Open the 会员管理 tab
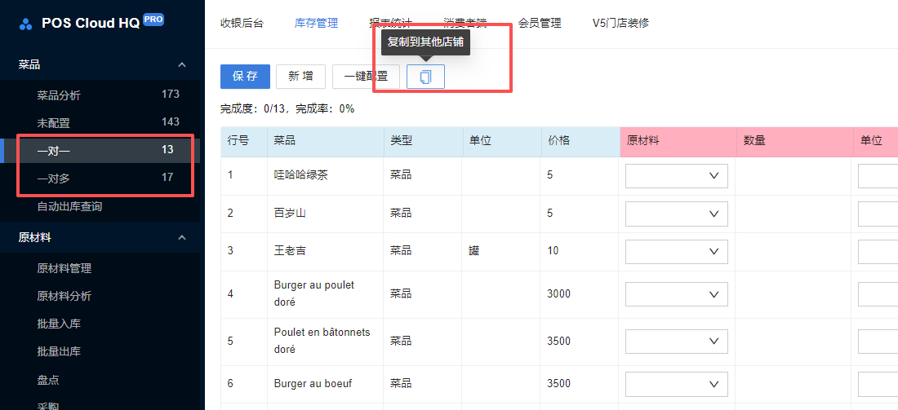This screenshot has width=898, height=410. 540,24
